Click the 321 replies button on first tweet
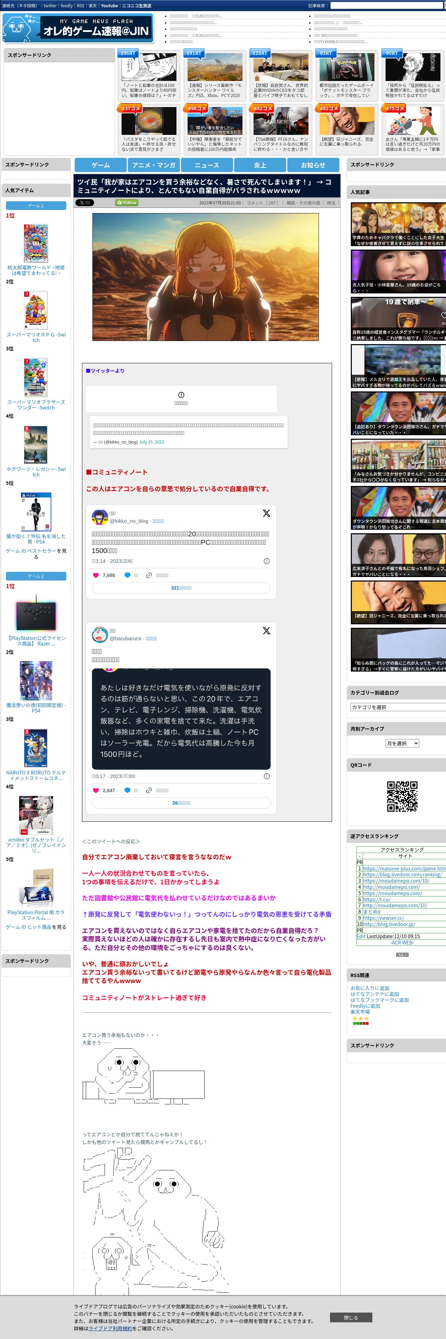Image resolution: width=446 pixels, height=1339 pixels. point(181,588)
